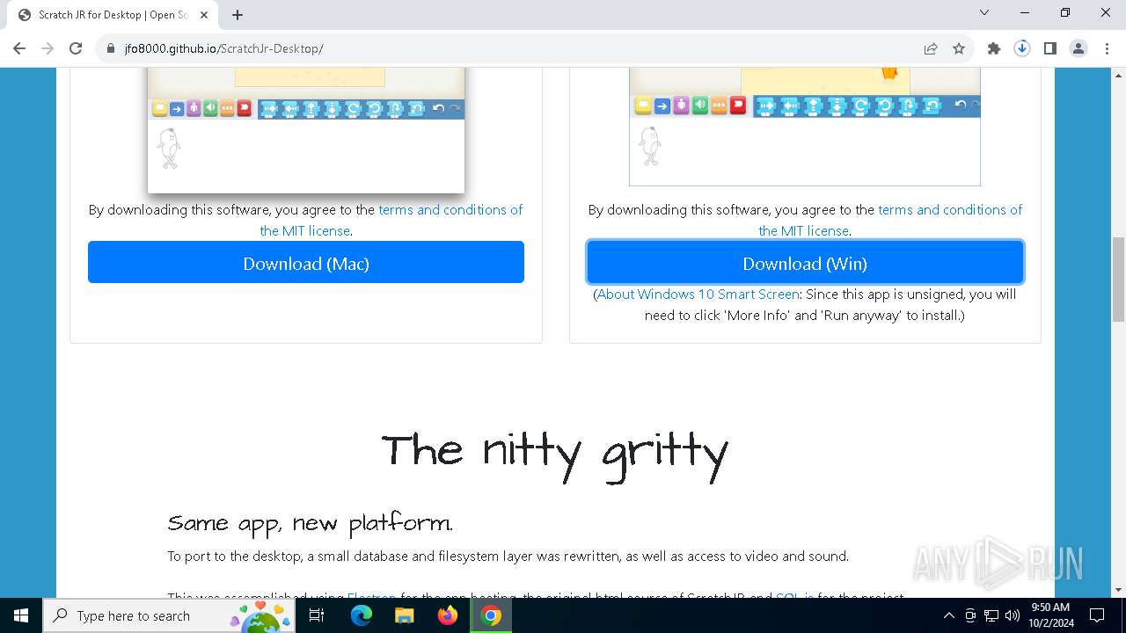
Task: Go back to previous page
Action: click(x=19, y=48)
